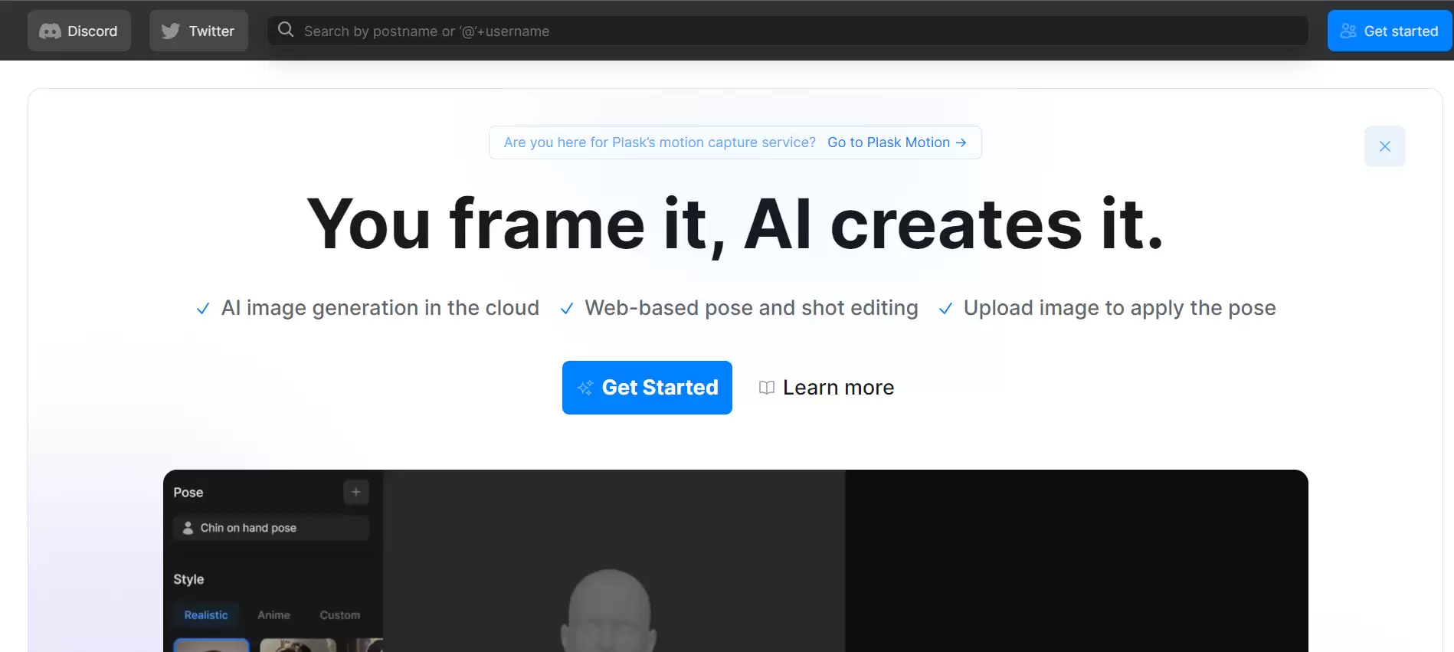Close the banner with the X button
Image resolution: width=1454 pixels, height=652 pixels.
[1384, 146]
